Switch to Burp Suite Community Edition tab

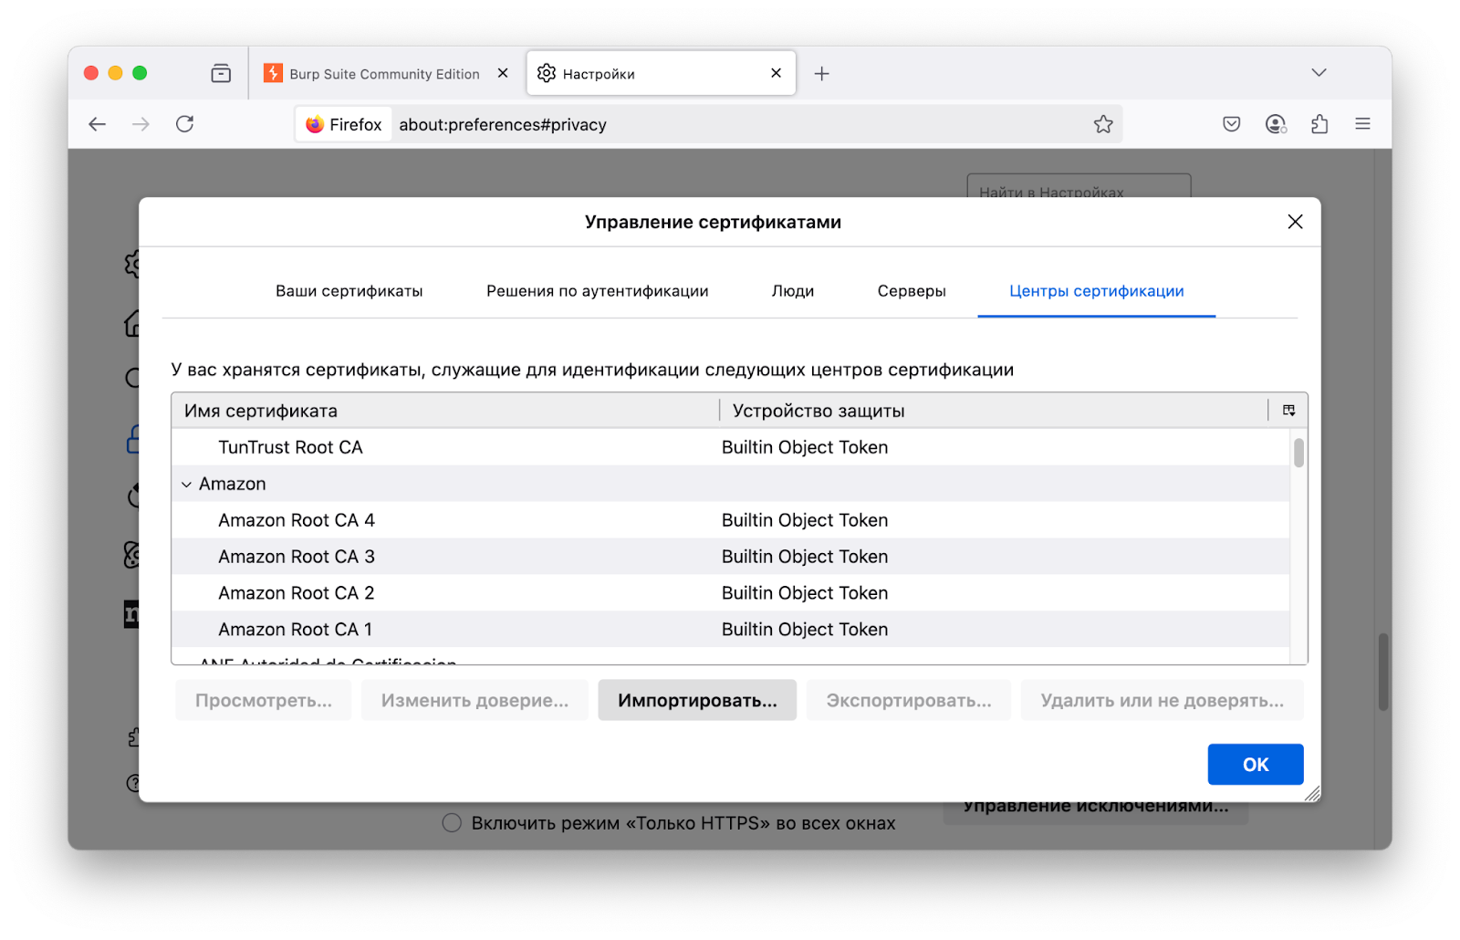point(386,74)
